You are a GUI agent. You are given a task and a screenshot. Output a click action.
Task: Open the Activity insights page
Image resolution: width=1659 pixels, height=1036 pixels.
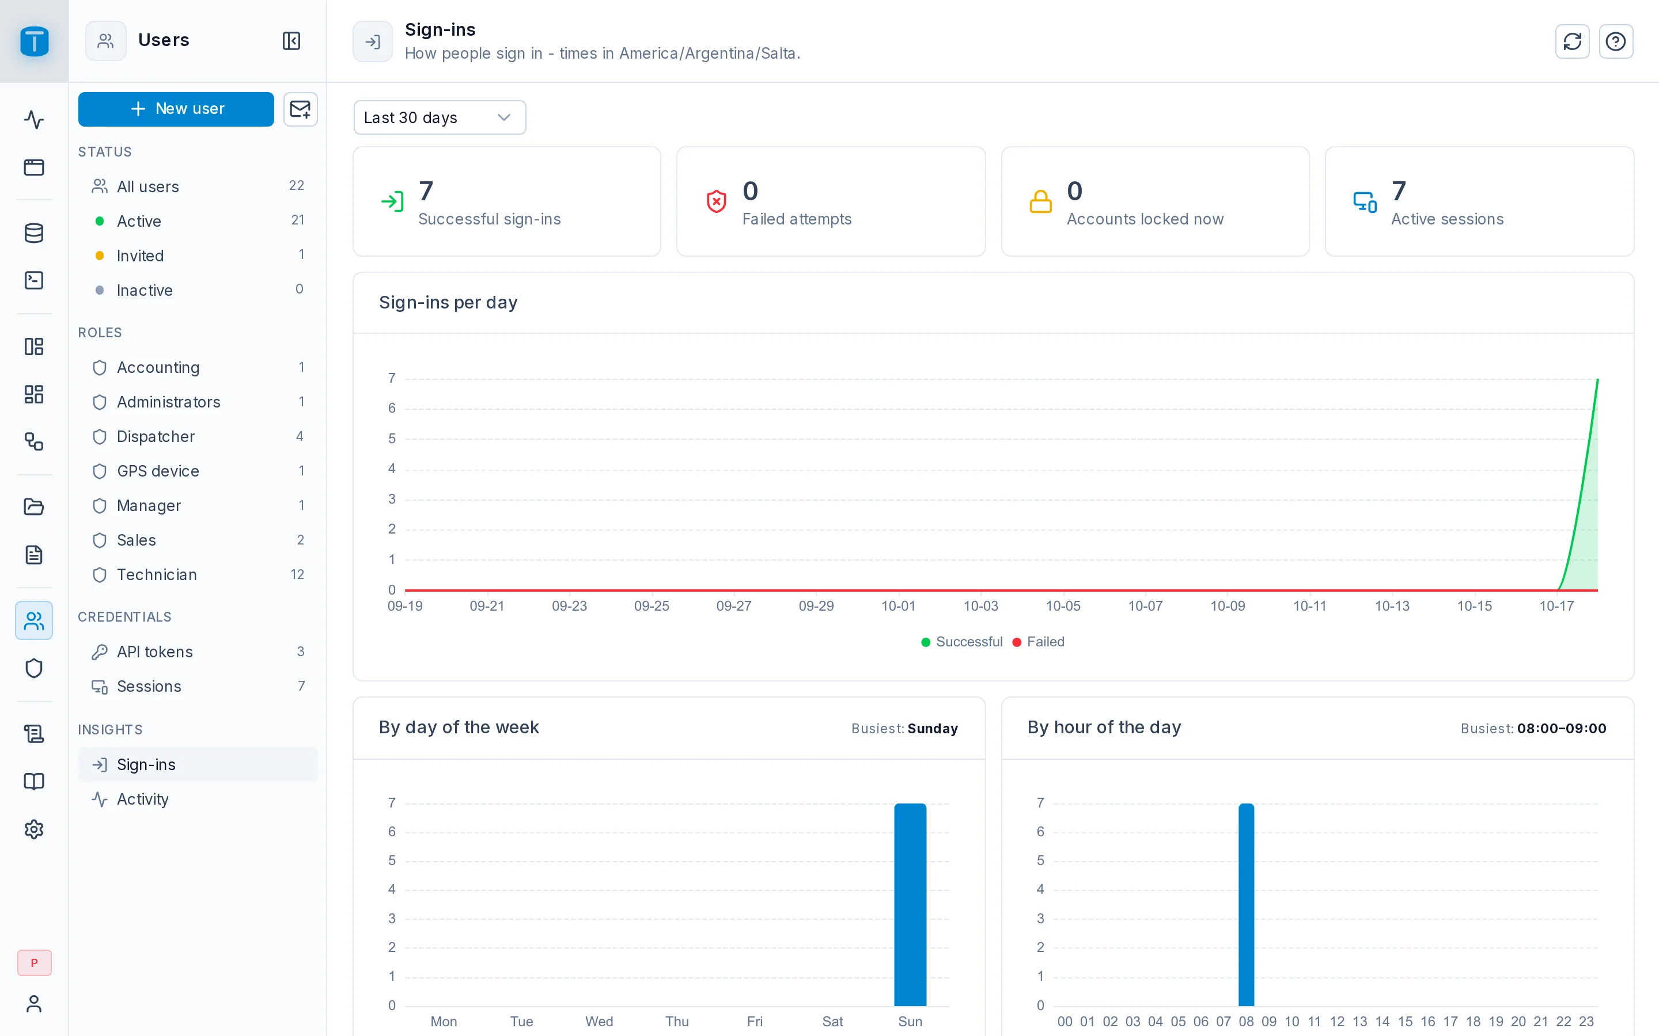pos(198,799)
